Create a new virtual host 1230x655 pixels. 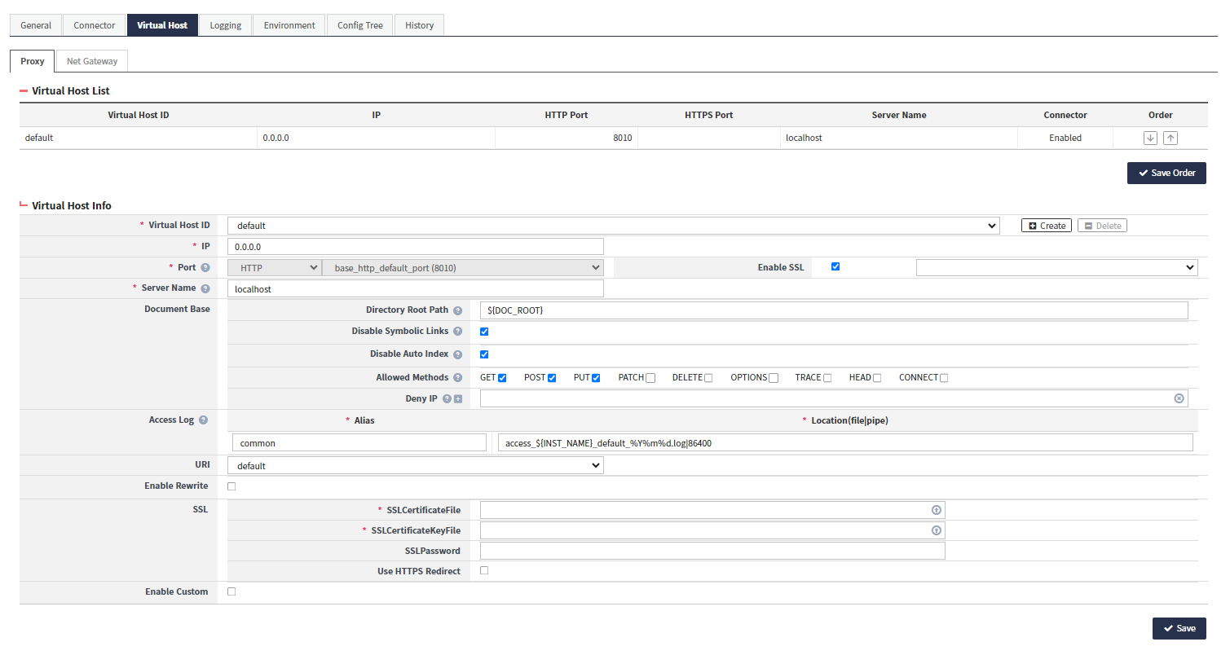click(1046, 225)
